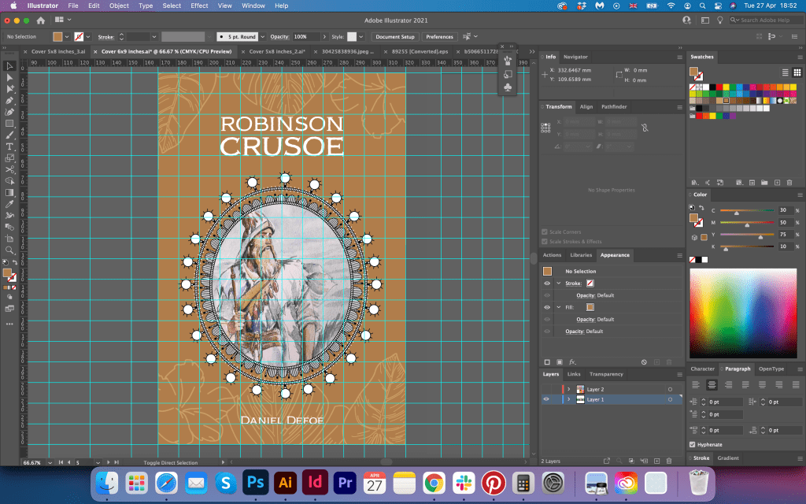Choose the Eyedropper tool
The image size is (806, 504).
click(10, 204)
